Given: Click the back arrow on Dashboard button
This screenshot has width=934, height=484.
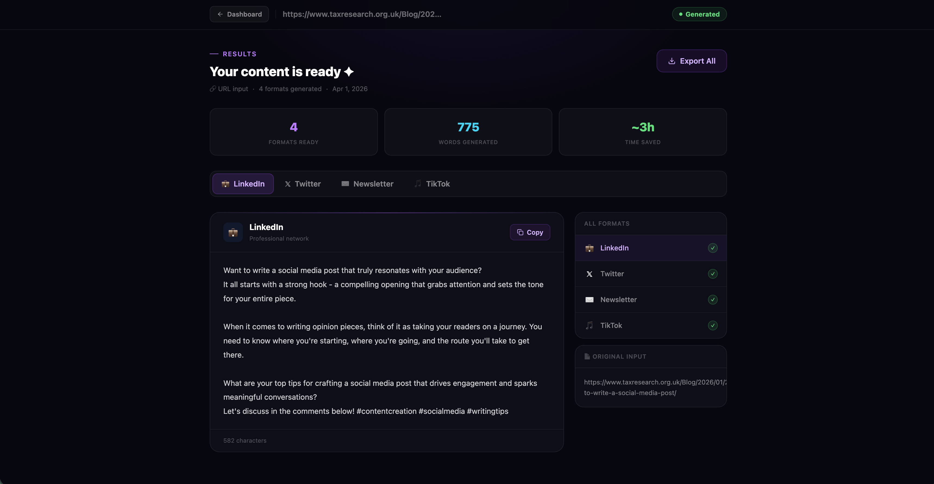Looking at the screenshot, I should (x=220, y=14).
